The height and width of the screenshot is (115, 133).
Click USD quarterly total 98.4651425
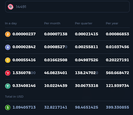(x=86, y=107)
